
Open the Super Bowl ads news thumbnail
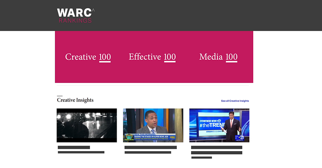pos(153,125)
